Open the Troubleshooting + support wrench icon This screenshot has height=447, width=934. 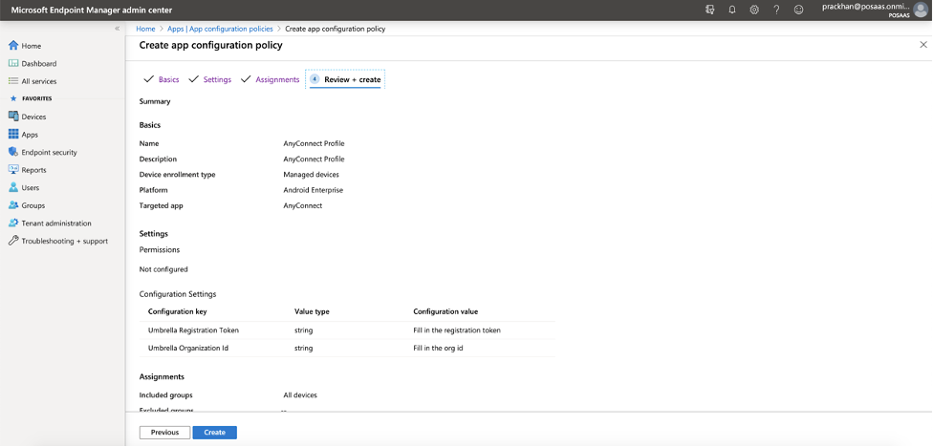13,241
